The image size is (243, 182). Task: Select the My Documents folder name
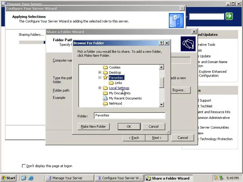(x=120, y=93)
